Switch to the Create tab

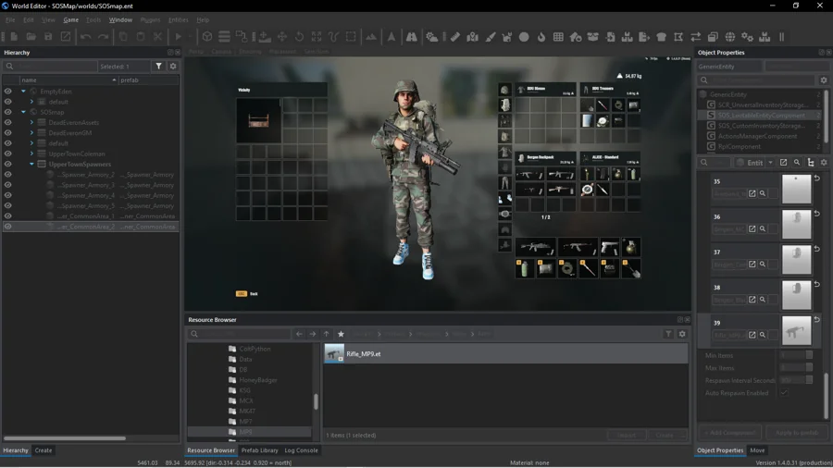[x=43, y=450]
